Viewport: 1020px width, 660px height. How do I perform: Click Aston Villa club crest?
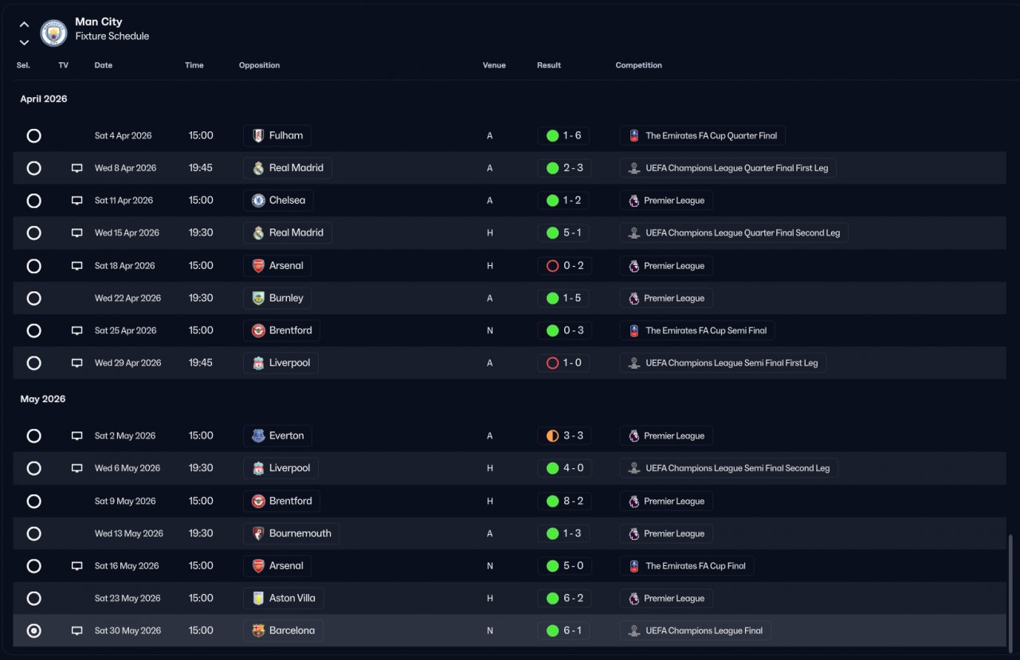coord(258,598)
